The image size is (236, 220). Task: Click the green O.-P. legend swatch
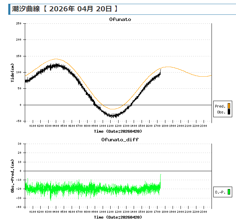[x=228, y=192]
